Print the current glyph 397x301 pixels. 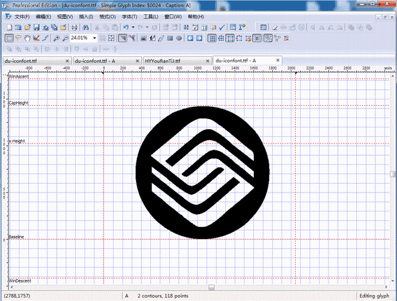coord(74,27)
